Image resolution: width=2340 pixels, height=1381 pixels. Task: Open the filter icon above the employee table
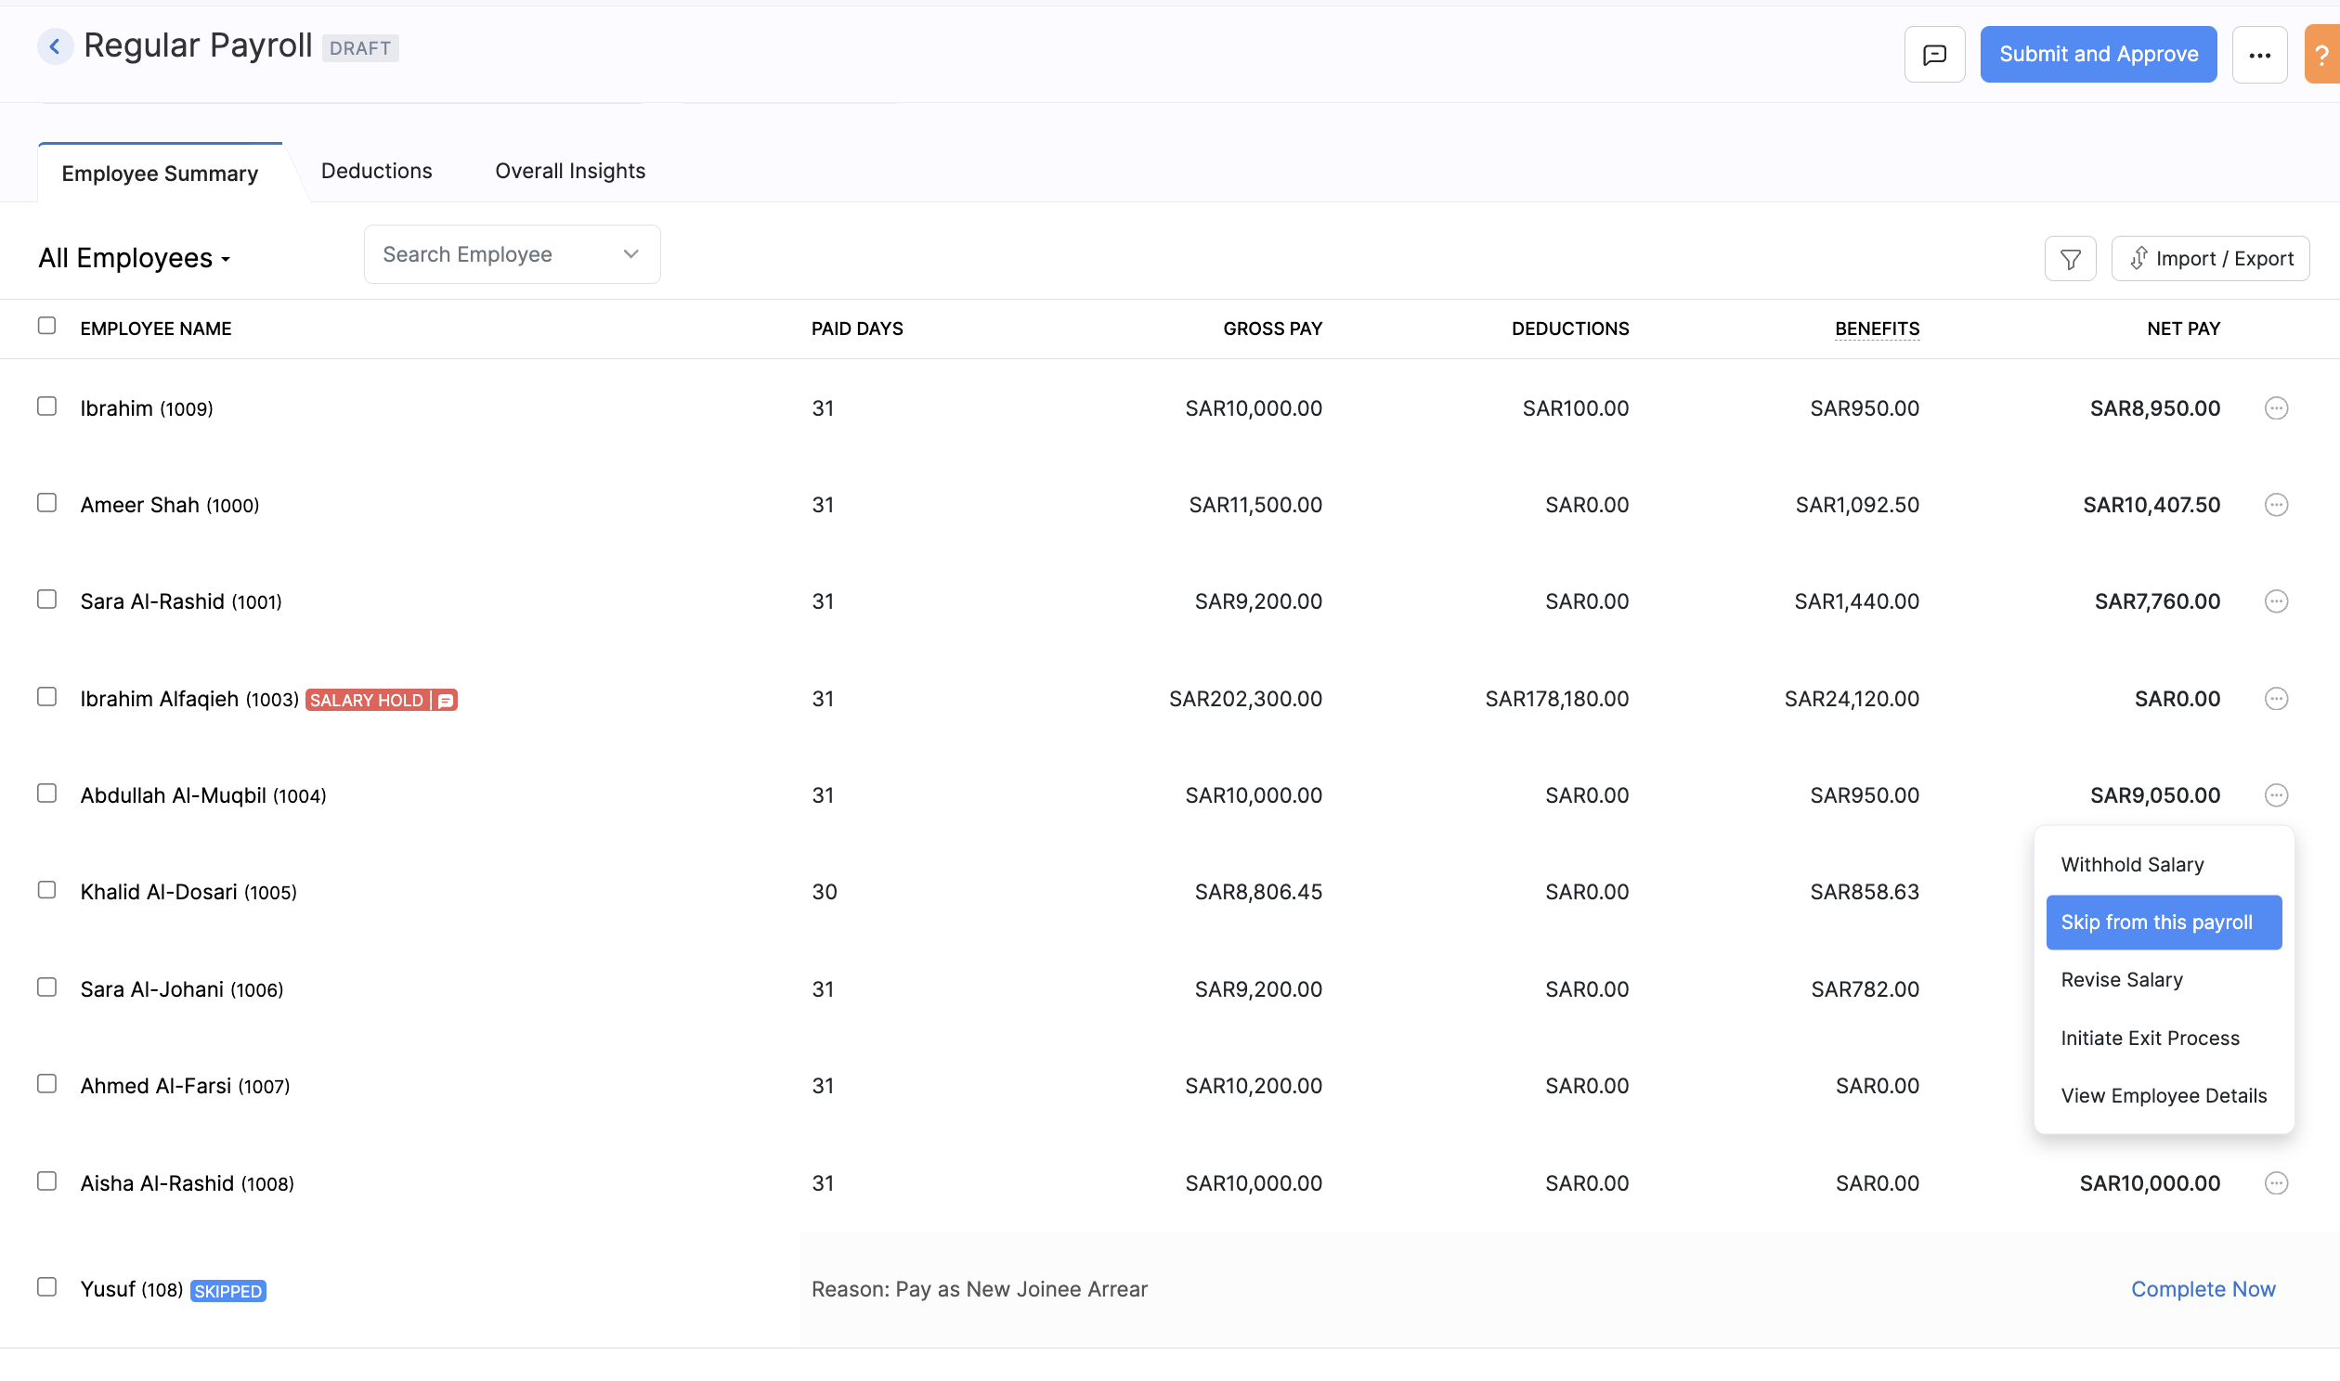2069,258
